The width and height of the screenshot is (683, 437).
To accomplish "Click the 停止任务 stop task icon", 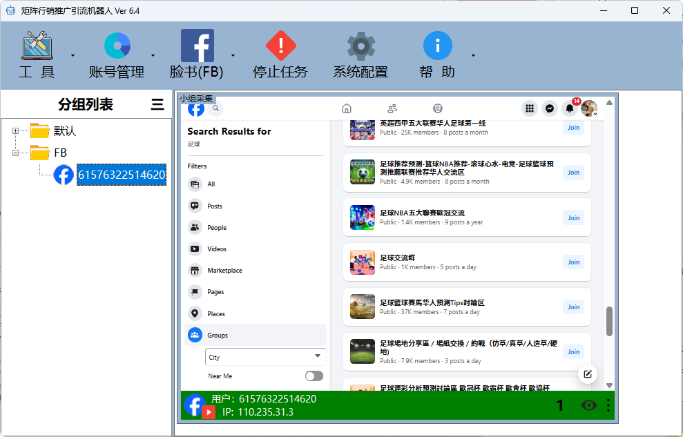I will [281, 46].
